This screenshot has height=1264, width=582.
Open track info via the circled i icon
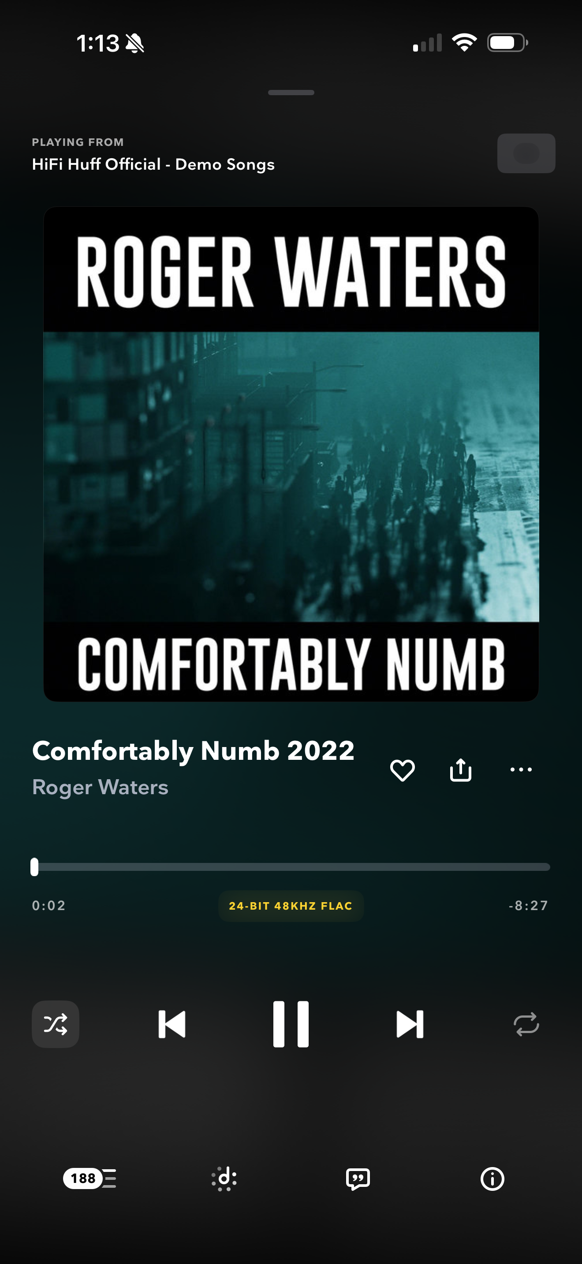(x=492, y=1178)
